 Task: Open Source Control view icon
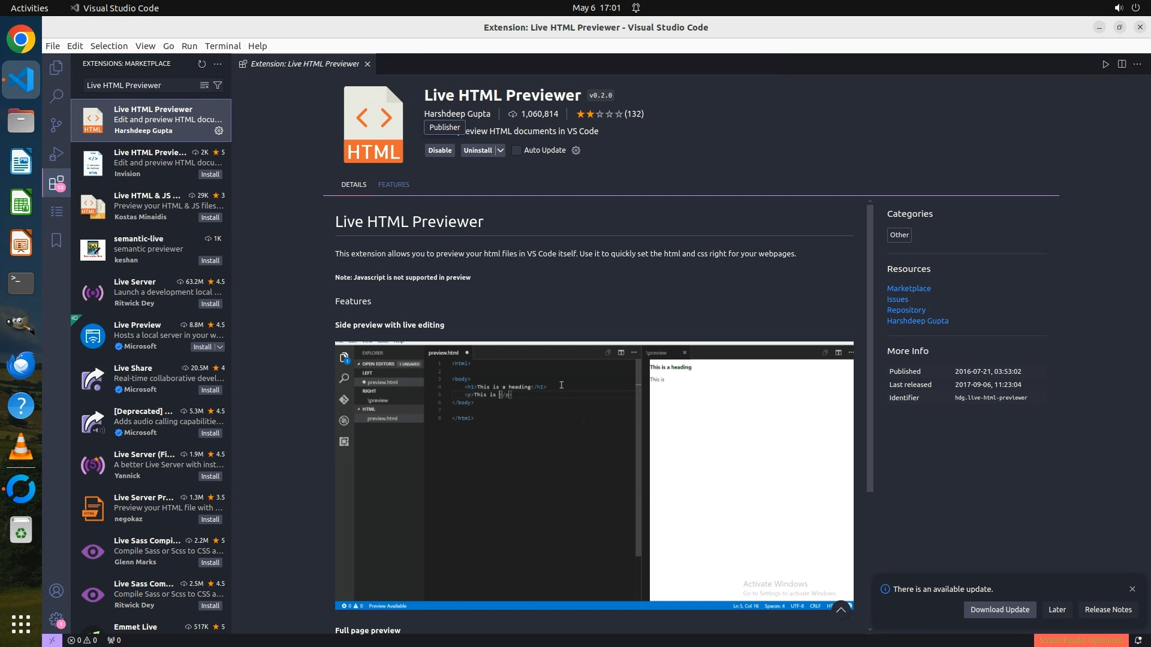coord(56,125)
